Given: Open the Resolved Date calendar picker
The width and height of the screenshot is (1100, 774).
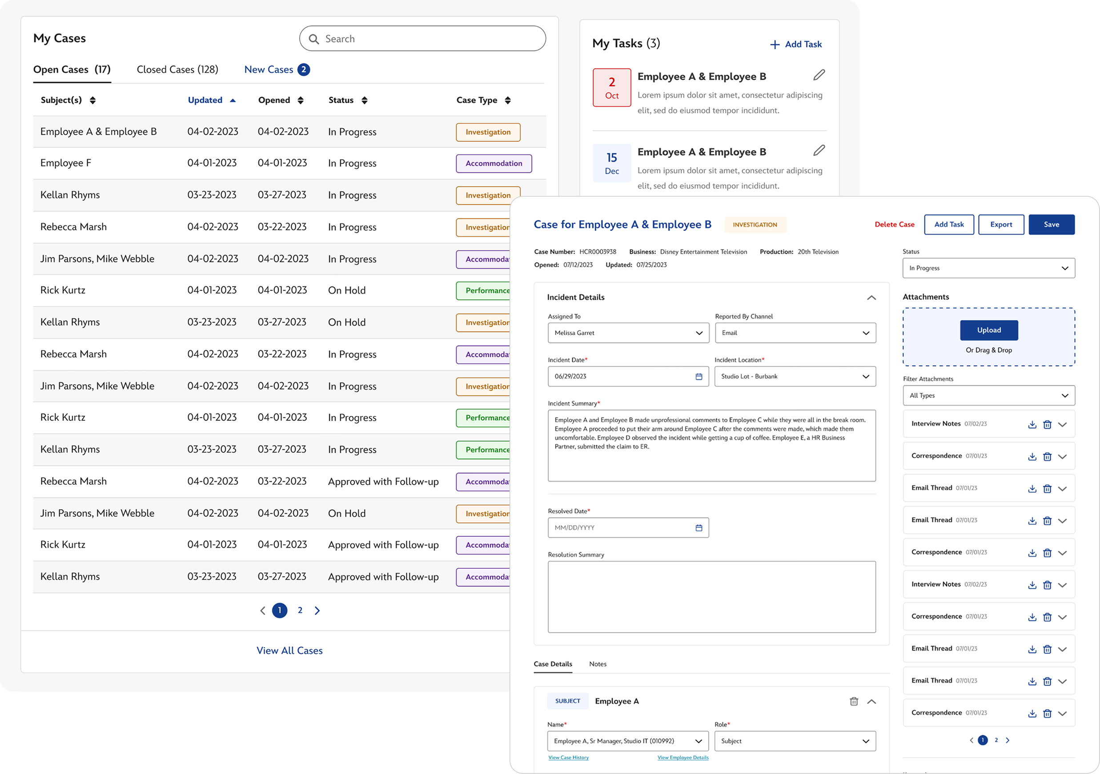Looking at the screenshot, I should [699, 528].
